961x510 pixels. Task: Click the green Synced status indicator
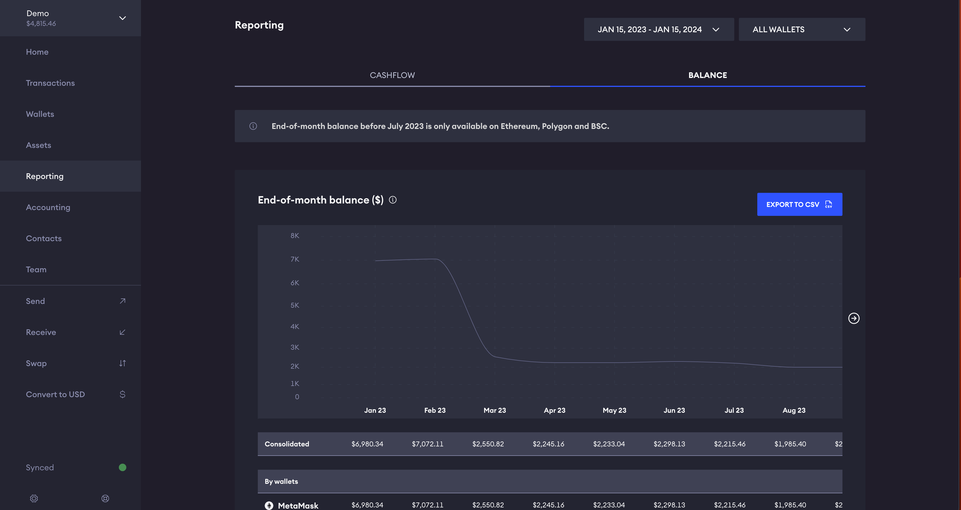tap(122, 467)
